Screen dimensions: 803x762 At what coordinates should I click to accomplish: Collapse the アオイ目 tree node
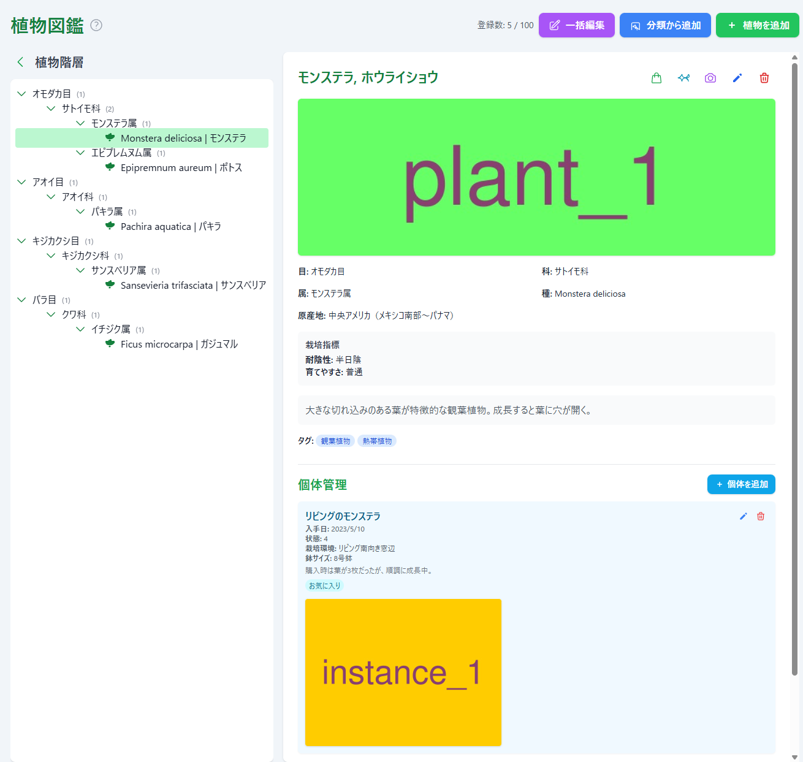coord(21,182)
